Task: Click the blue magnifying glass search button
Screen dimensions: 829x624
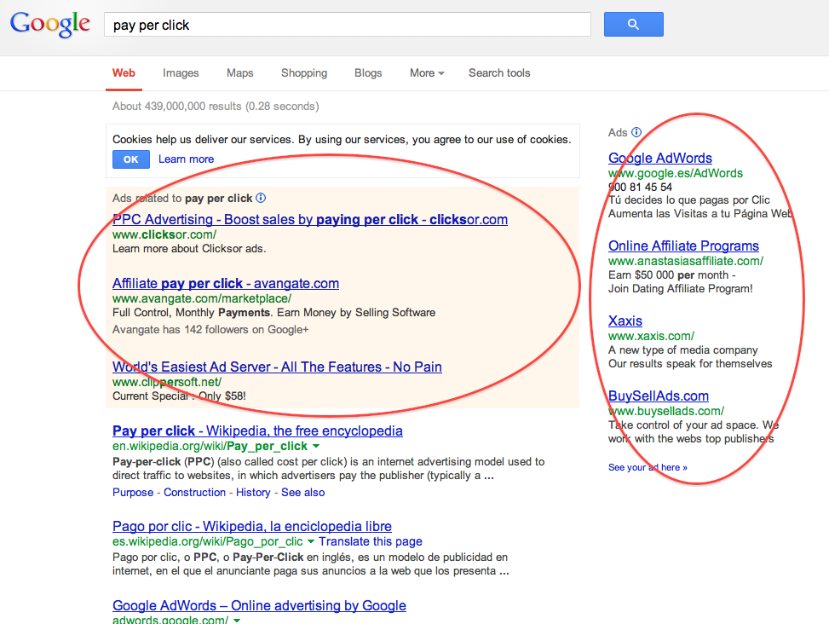Action: point(633,25)
